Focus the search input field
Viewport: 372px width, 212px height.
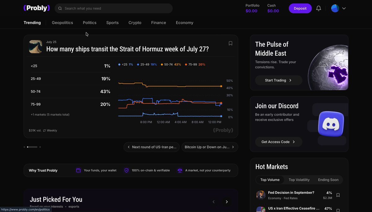pos(114,8)
